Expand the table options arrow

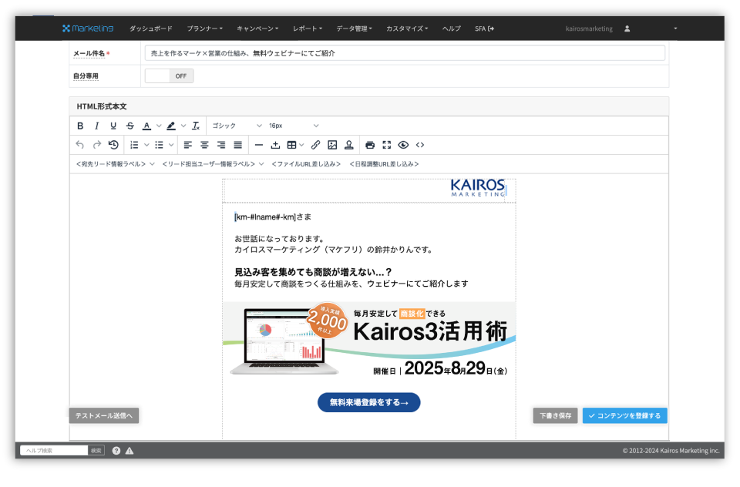pyautogui.click(x=301, y=145)
